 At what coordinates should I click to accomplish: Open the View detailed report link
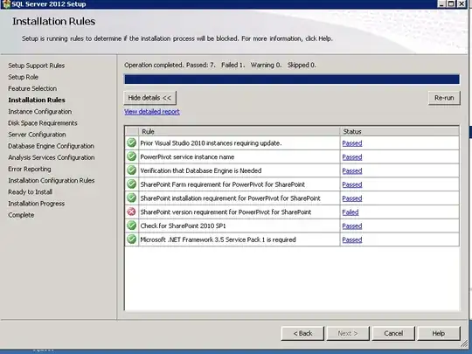(152, 112)
